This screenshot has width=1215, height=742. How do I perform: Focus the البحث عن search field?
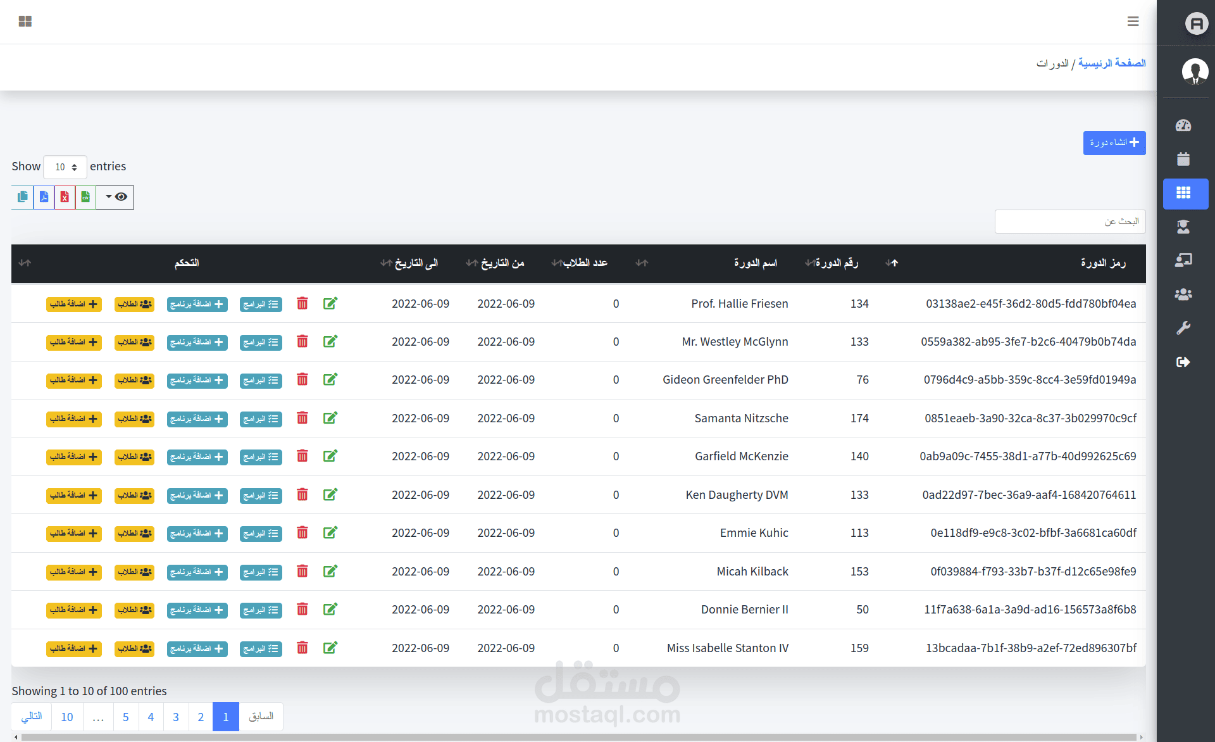click(1070, 222)
